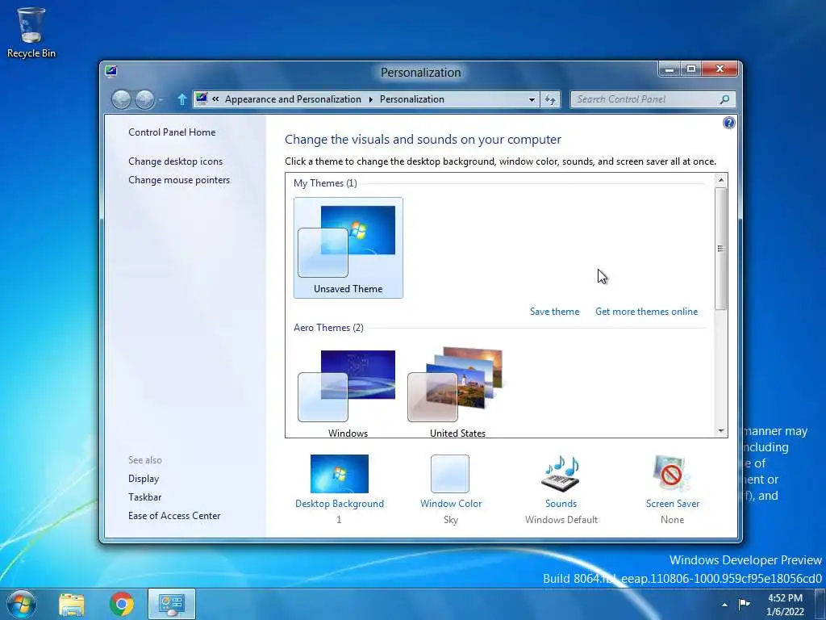Open the Screen Saver icon
Image resolution: width=826 pixels, height=620 pixels.
coord(672,474)
